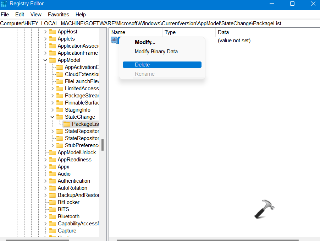Open the File menu
This screenshot has width=320, height=241.
[5, 15]
